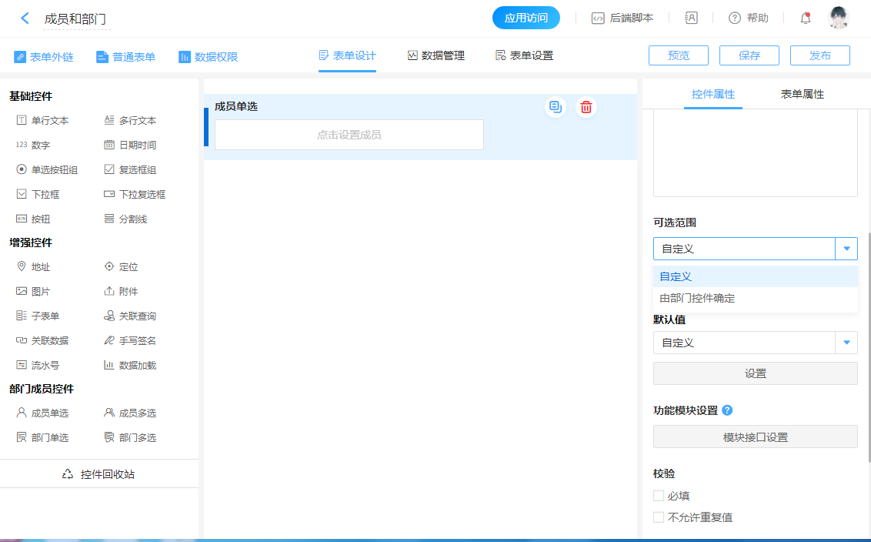The image size is (871, 542).
Task: Open the 后端脚本 code editor
Action: pos(622,18)
